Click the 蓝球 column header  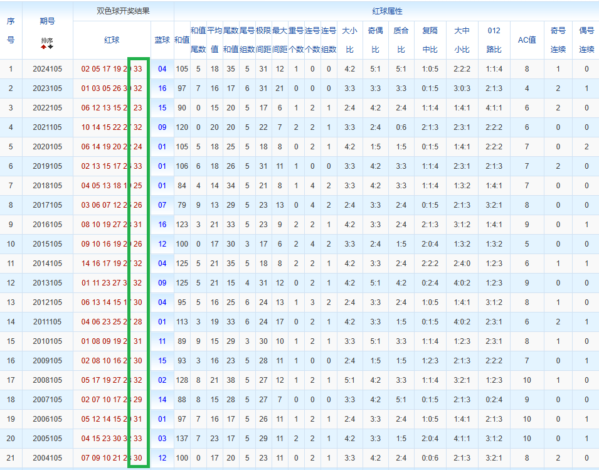pos(162,40)
